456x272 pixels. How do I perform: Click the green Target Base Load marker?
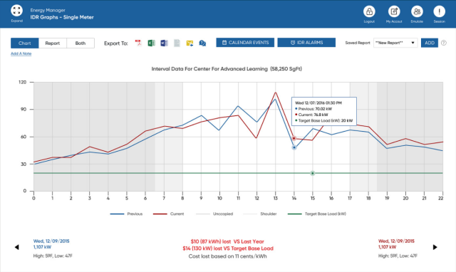click(313, 173)
